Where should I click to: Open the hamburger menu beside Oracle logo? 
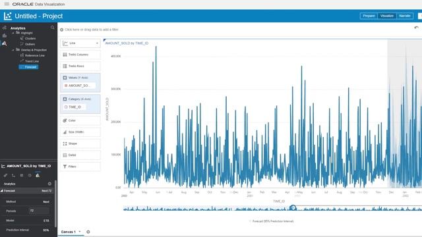click(7, 4)
